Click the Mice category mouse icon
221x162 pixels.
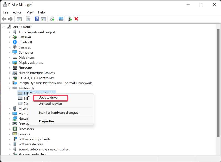15,108
